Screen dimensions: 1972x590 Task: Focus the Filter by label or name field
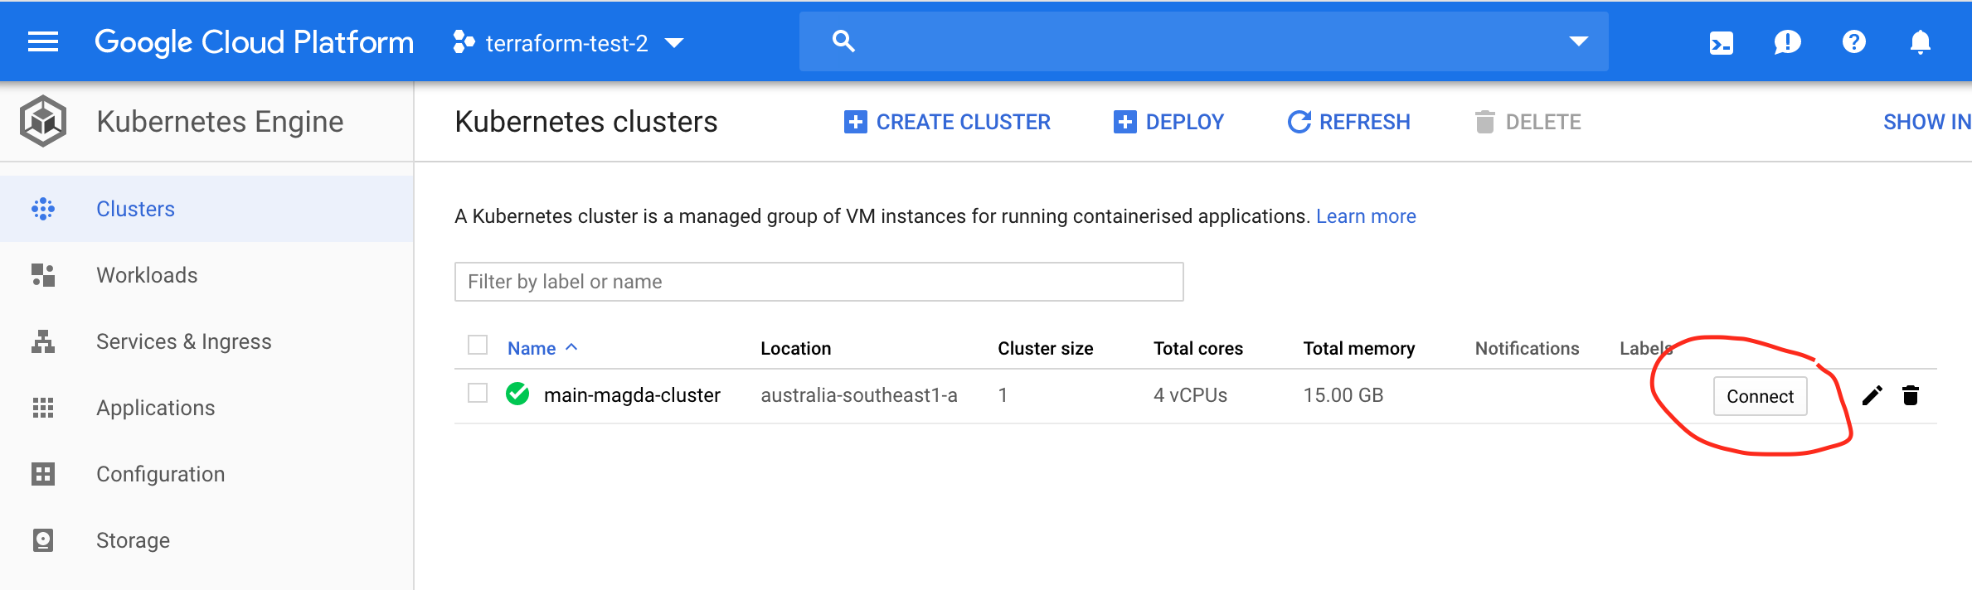818,282
